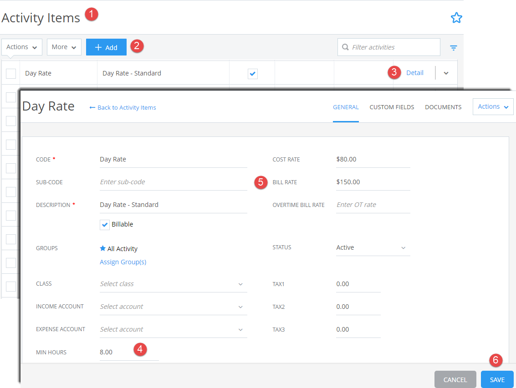Select the Day Rate row checkbox

[11, 73]
